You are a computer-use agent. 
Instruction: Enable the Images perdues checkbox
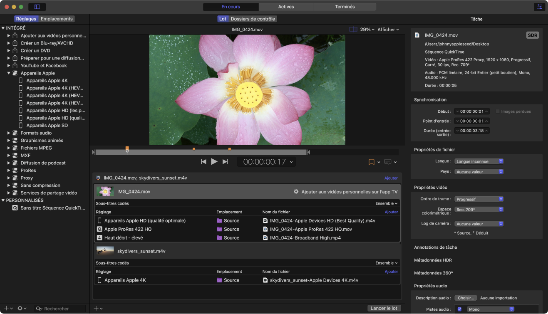(498, 111)
